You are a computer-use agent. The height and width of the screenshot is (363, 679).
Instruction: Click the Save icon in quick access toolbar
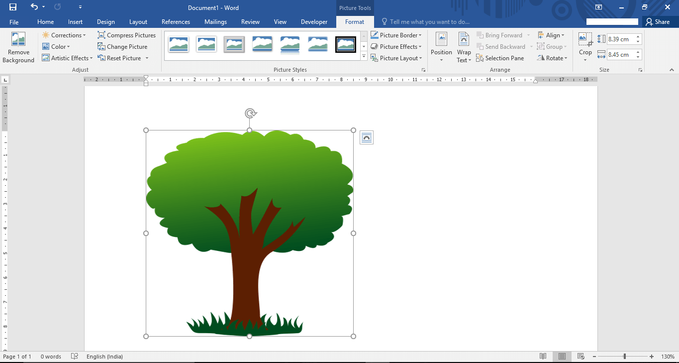pos(13,7)
